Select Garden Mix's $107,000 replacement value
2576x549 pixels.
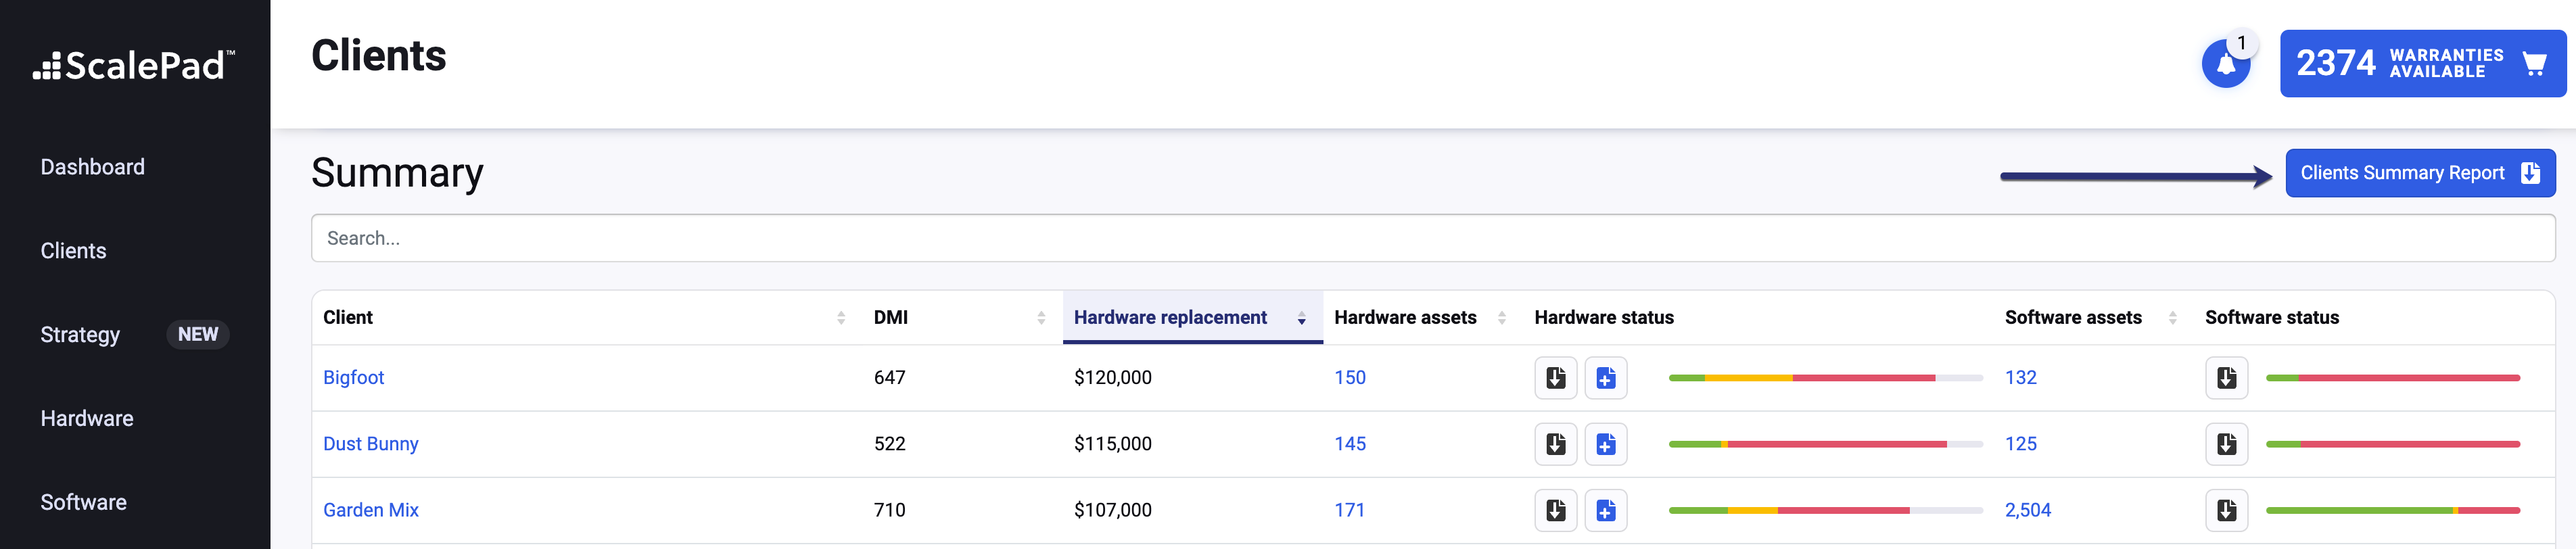tap(1113, 510)
